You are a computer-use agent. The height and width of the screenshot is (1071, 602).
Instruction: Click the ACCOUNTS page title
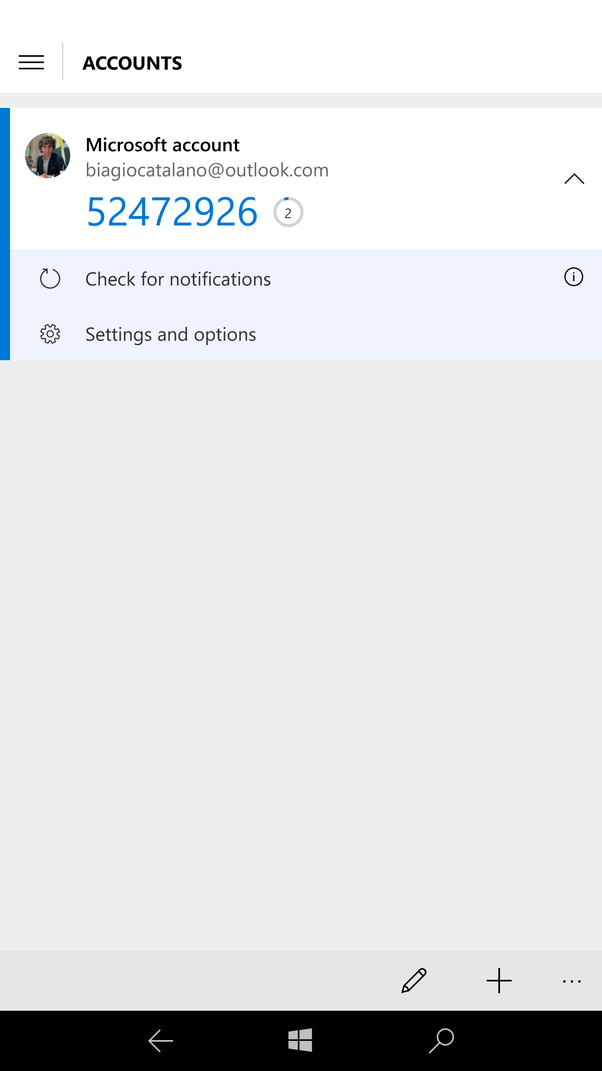point(133,63)
